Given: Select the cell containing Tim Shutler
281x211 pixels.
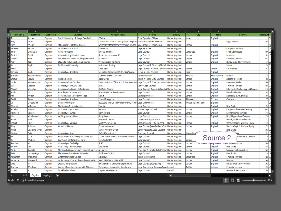Looking at the screenshot, I should 19,38.
